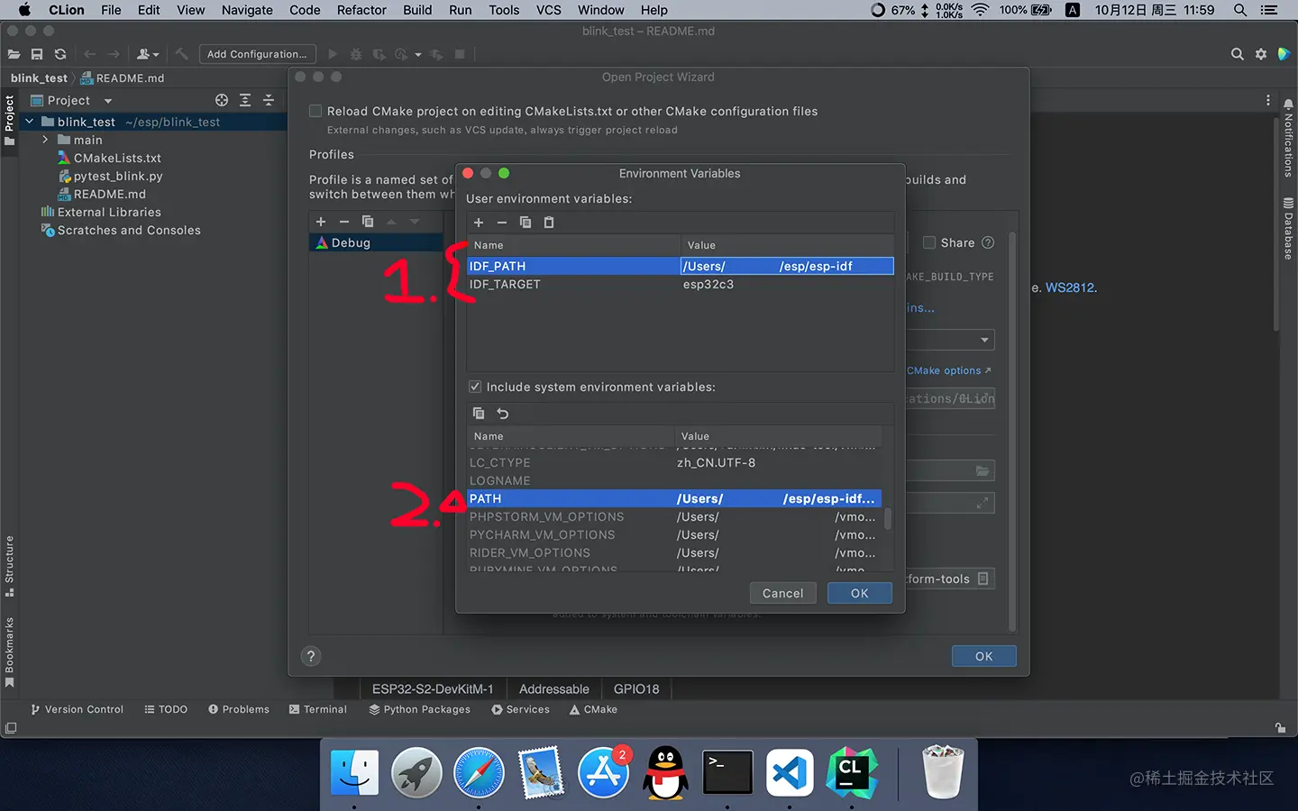This screenshot has height=811, width=1298.
Task: Add a new CMake profile
Action: (321, 222)
